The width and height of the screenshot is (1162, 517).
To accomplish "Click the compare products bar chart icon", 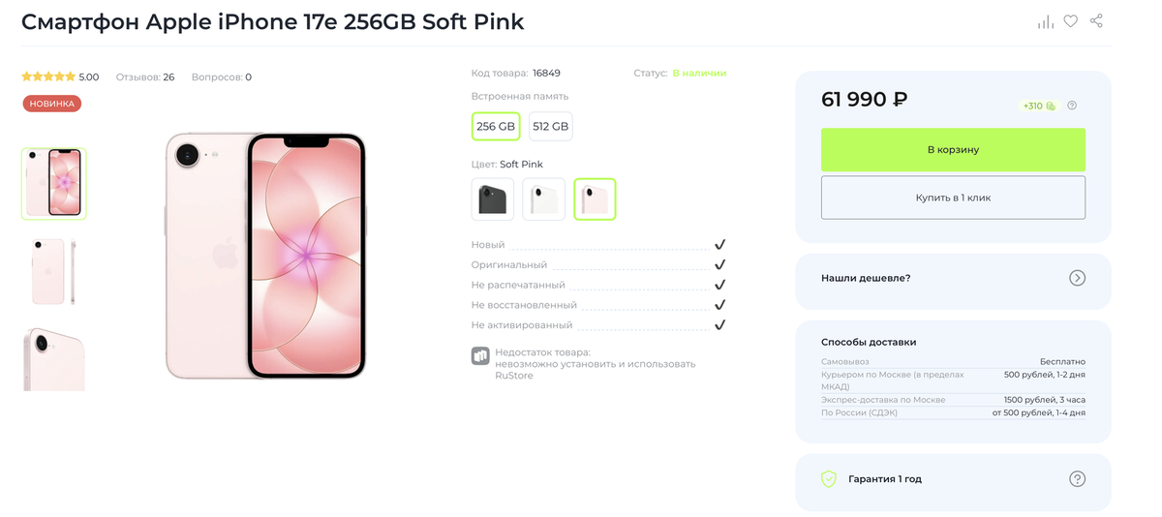I will pos(1046,21).
